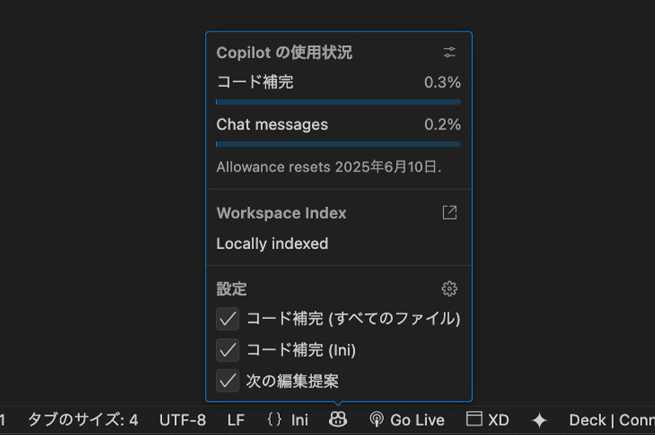This screenshot has height=435, width=655.
Task: Change file encoding UTF-8
Action: [x=182, y=420]
